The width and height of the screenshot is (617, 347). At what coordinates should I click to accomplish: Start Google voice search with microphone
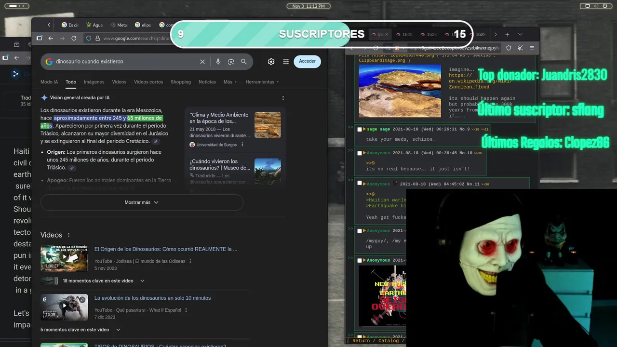click(218, 62)
